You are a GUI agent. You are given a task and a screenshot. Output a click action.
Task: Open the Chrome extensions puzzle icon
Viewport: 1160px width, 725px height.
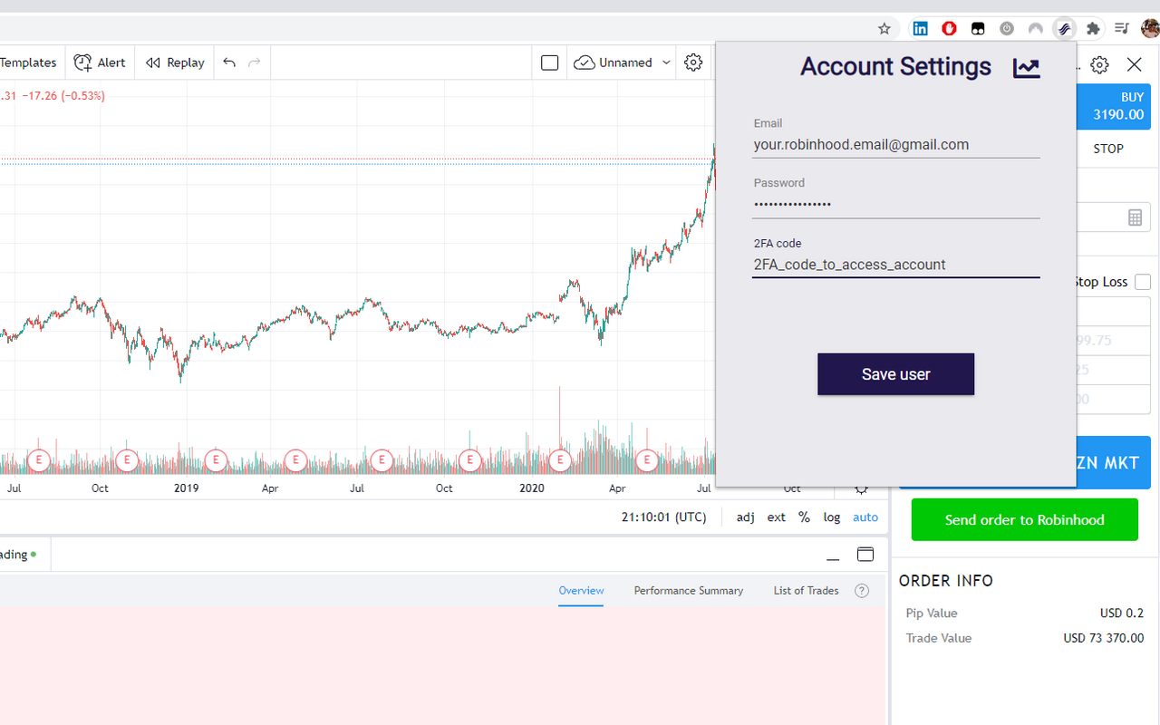coord(1093,28)
